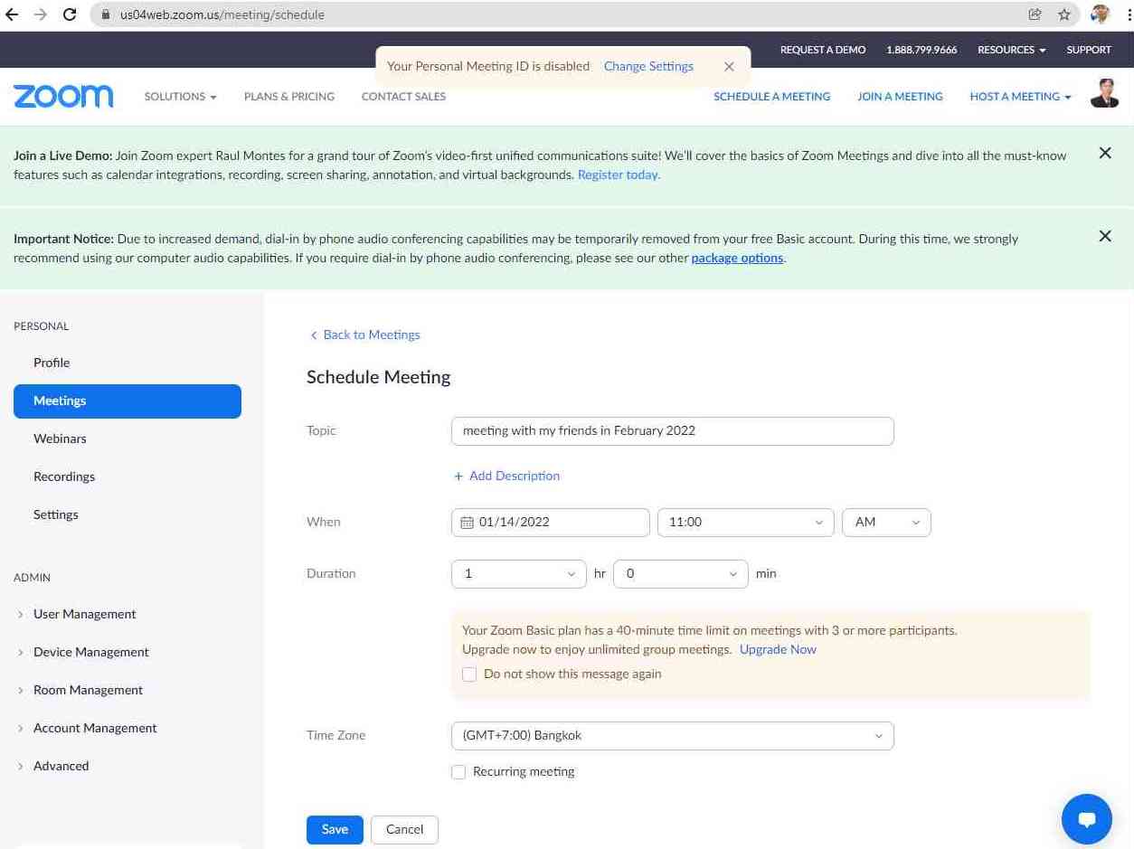1134x849 pixels.
Task: Reload the page in the browser
Action: pos(69,14)
